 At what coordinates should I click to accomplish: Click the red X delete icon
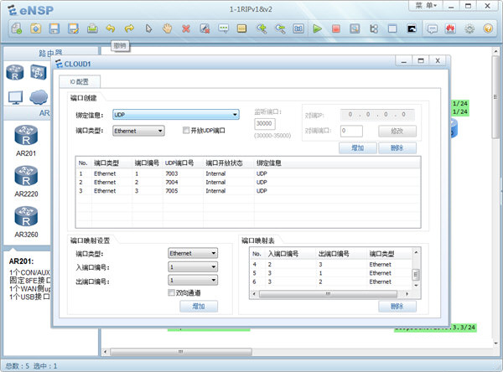[x=185, y=28]
